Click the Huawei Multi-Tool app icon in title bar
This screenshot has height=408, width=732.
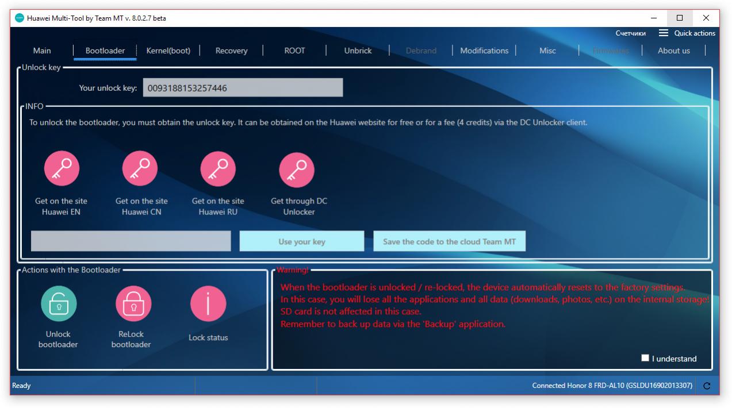[20, 18]
